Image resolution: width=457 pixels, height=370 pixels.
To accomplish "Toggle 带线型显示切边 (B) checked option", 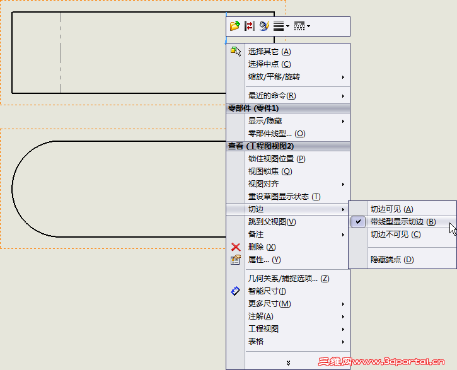I will [403, 222].
